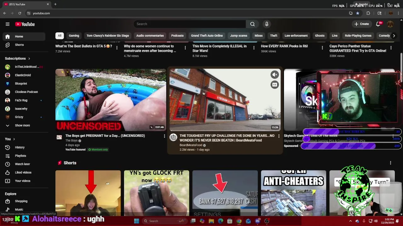Select Tom Clancy's Rainbow Six Siege chip

(108, 36)
